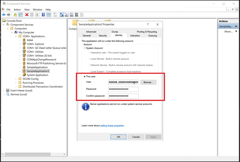Click the Console Root folder icon
The width and height of the screenshot is (240, 162).
[x=4, y=21]
